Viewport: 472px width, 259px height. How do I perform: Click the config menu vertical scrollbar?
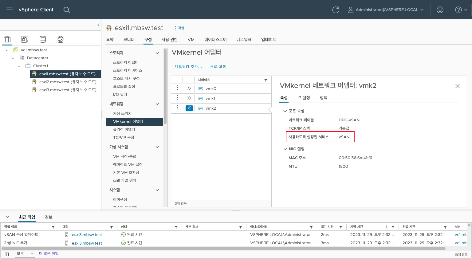click(165, 87)
